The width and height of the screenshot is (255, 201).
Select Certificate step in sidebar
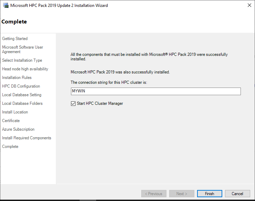(x=11, y=121)
